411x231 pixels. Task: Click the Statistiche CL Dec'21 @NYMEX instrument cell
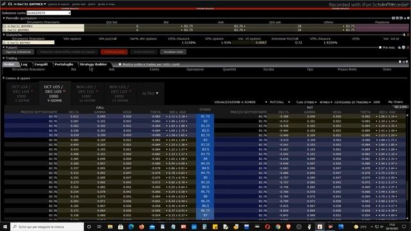point(28,42)
